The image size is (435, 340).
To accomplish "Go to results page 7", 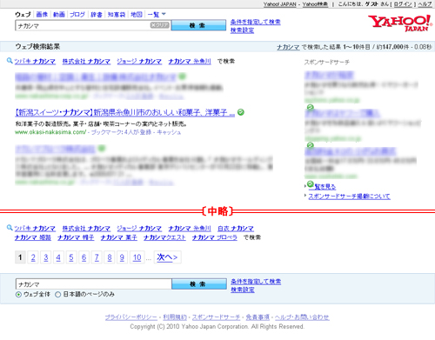I will 97,257.
